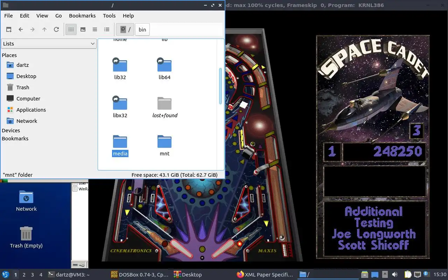The height and width of the screenshot is (280, 448).
Task: Switch to compact view mode
Action: click(95, 30)
